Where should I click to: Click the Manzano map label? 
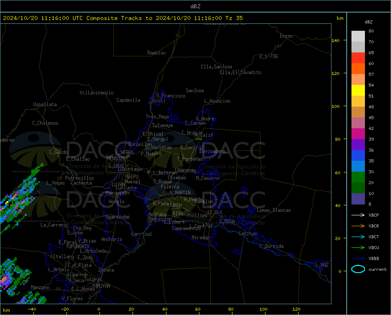click(x=40, y=287)
